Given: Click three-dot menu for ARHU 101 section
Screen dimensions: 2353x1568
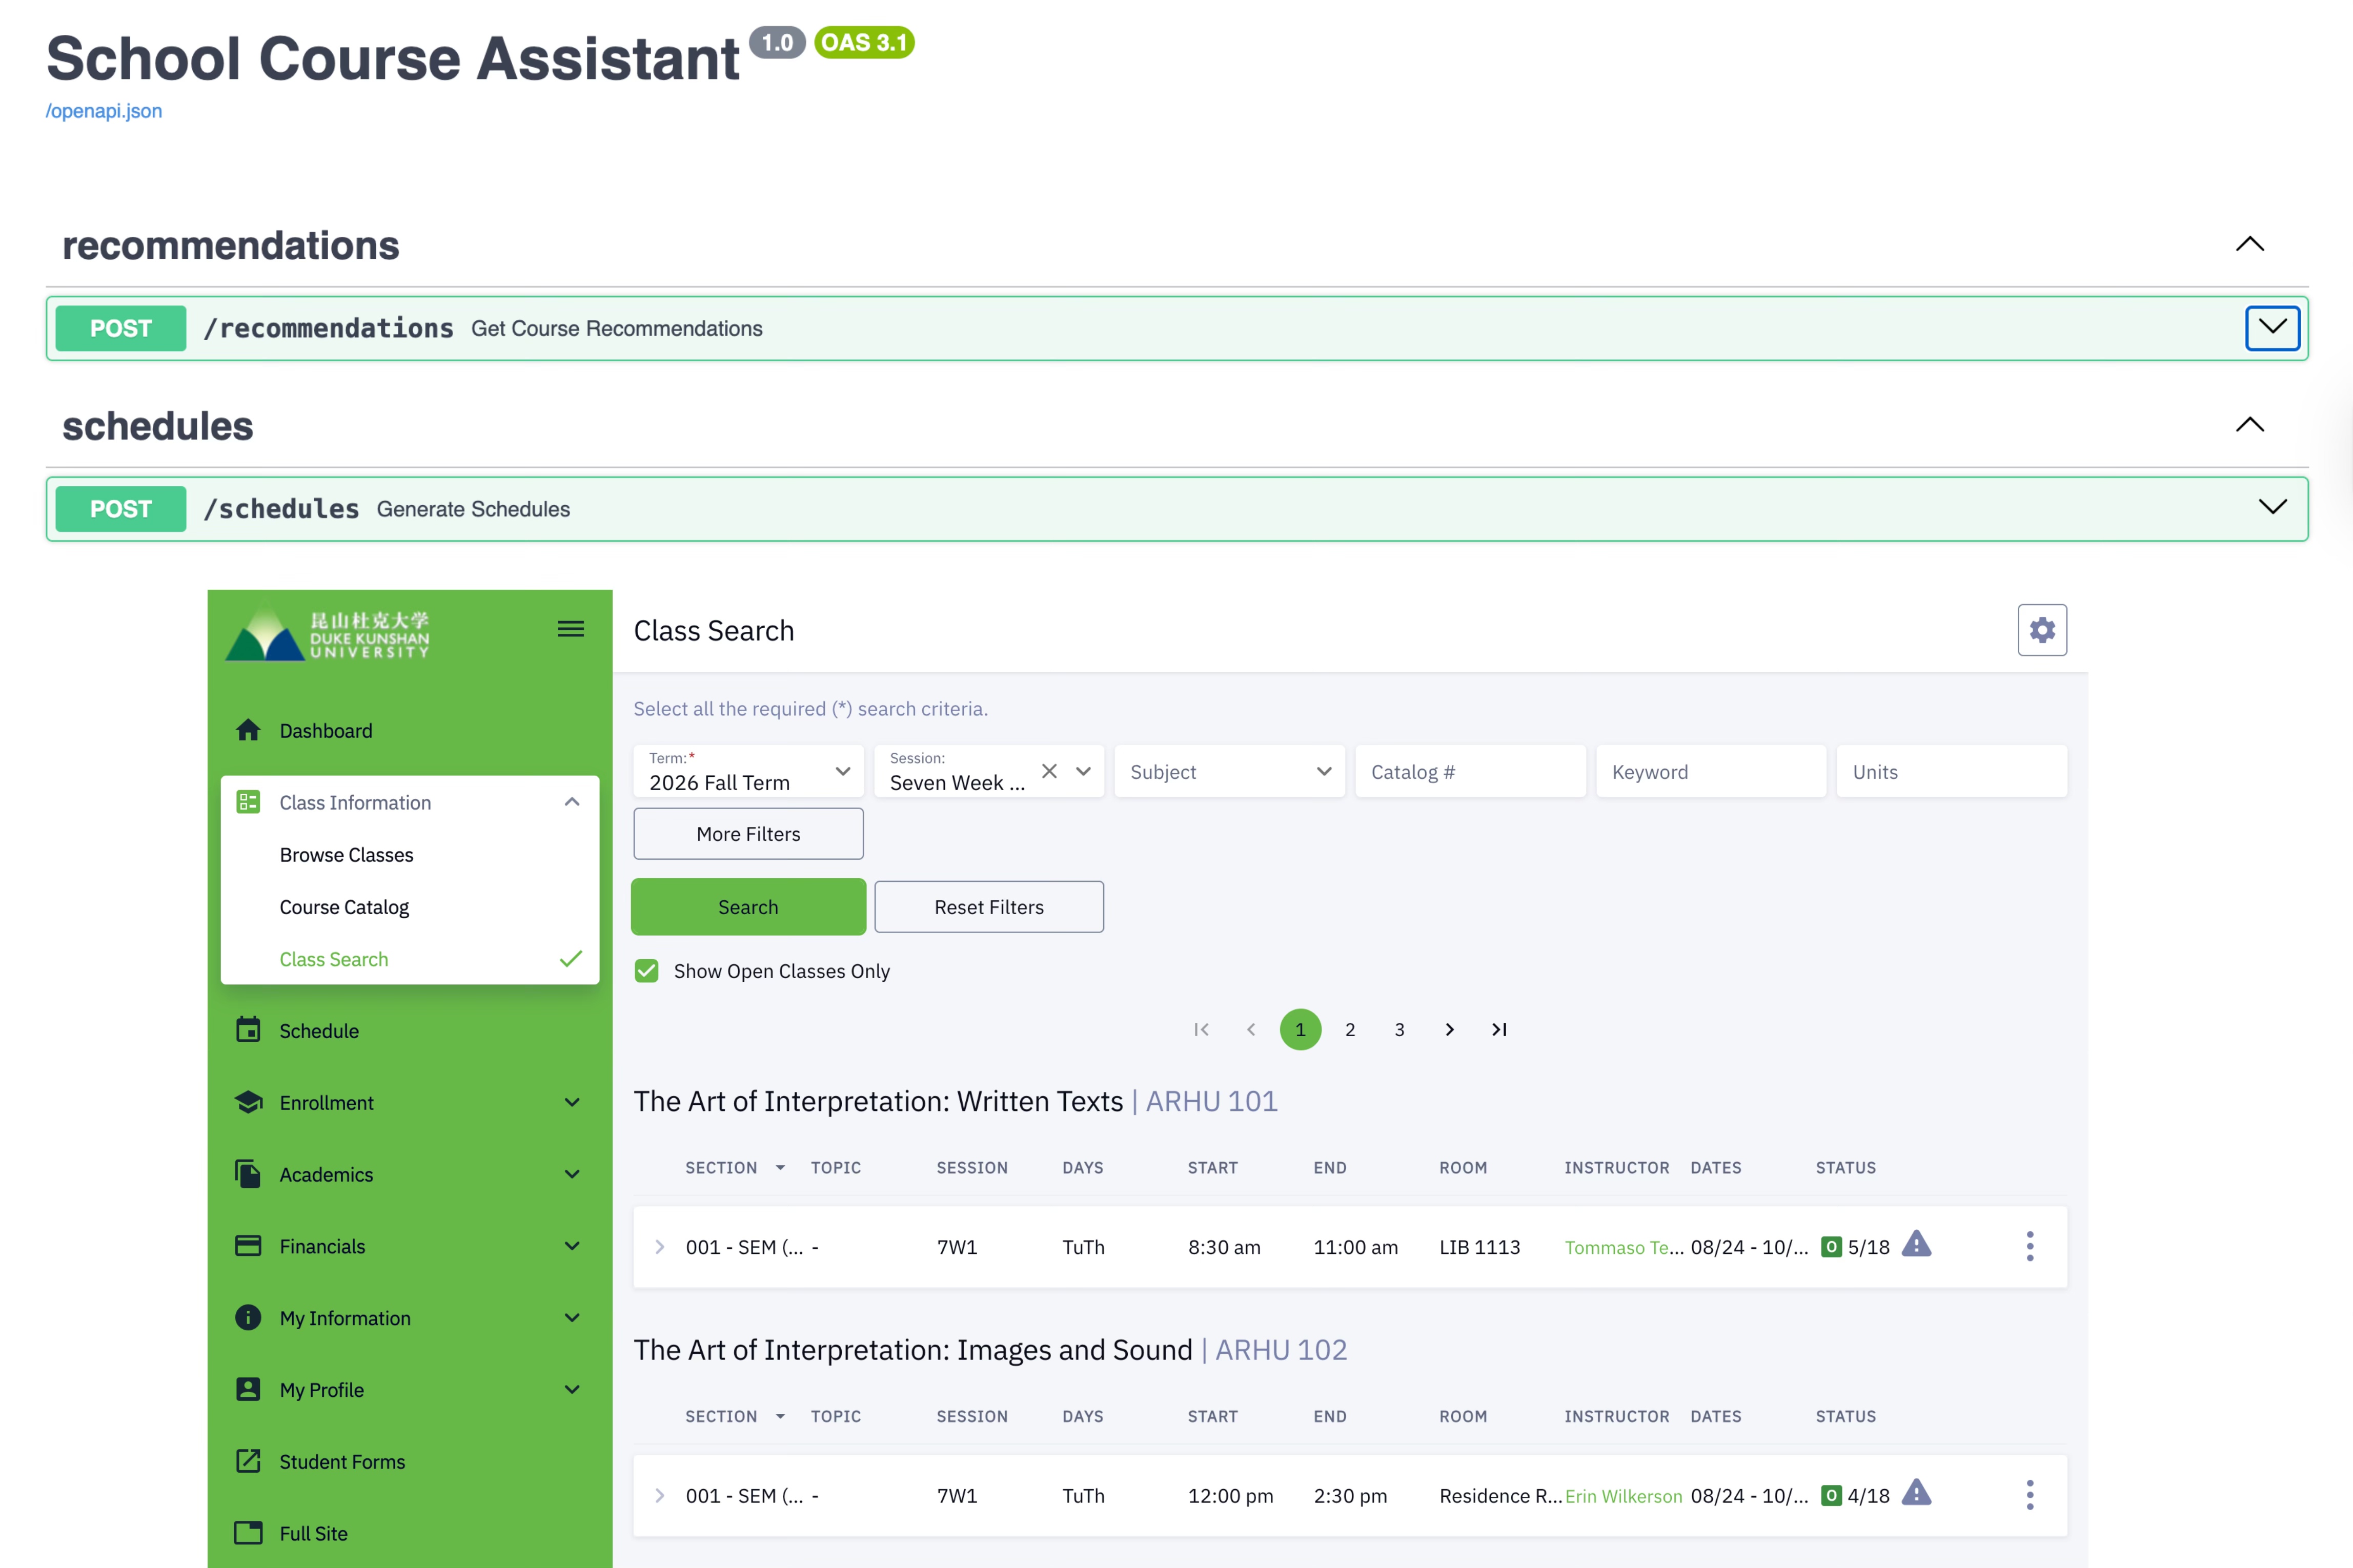Looking at the screenshot, I should point(2030,1246).
